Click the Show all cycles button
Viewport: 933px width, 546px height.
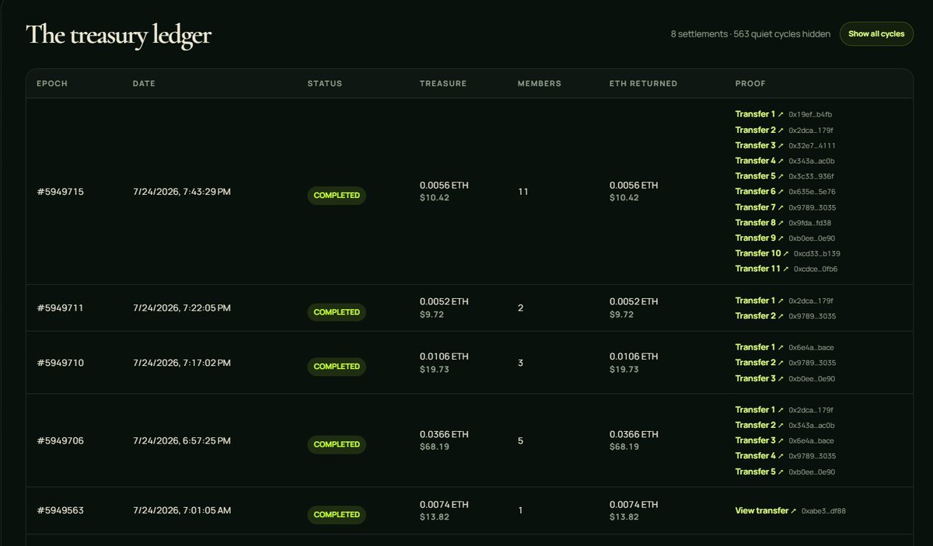click(876, 34)
